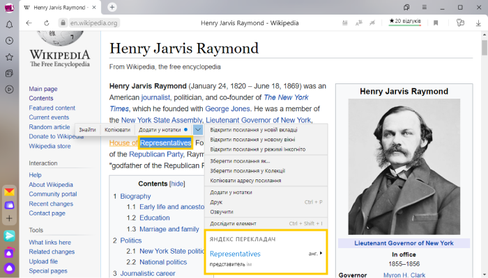Click en.wikipedia.org address field
This screenshot has width=488, height=278.
pos(94,23)
